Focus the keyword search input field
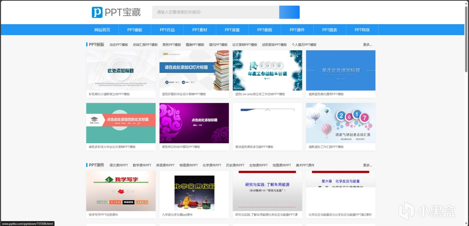Viewport: 469px width, 226px height. (216, 12)
